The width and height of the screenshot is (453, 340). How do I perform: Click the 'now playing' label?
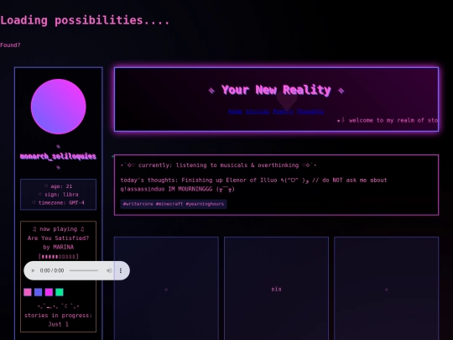tap(59, 229)
